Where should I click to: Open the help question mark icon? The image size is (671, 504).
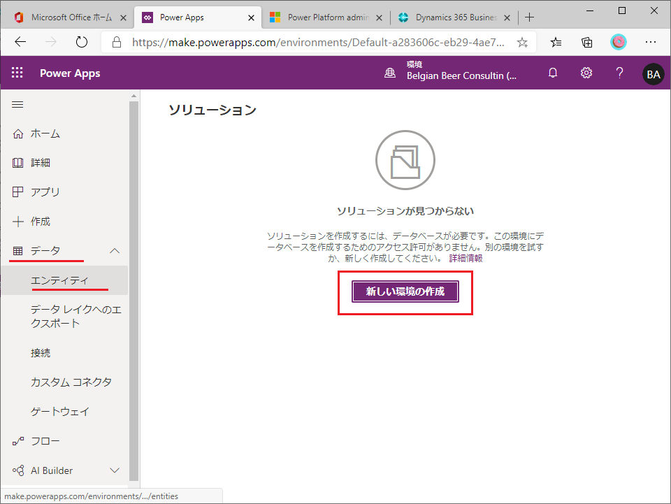click(619, 73)
